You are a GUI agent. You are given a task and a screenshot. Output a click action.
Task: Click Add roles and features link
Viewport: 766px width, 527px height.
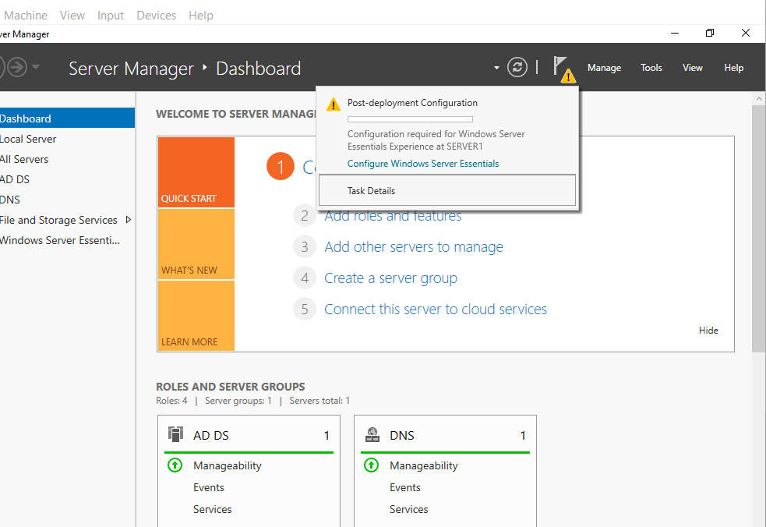(x=393, y=216)
